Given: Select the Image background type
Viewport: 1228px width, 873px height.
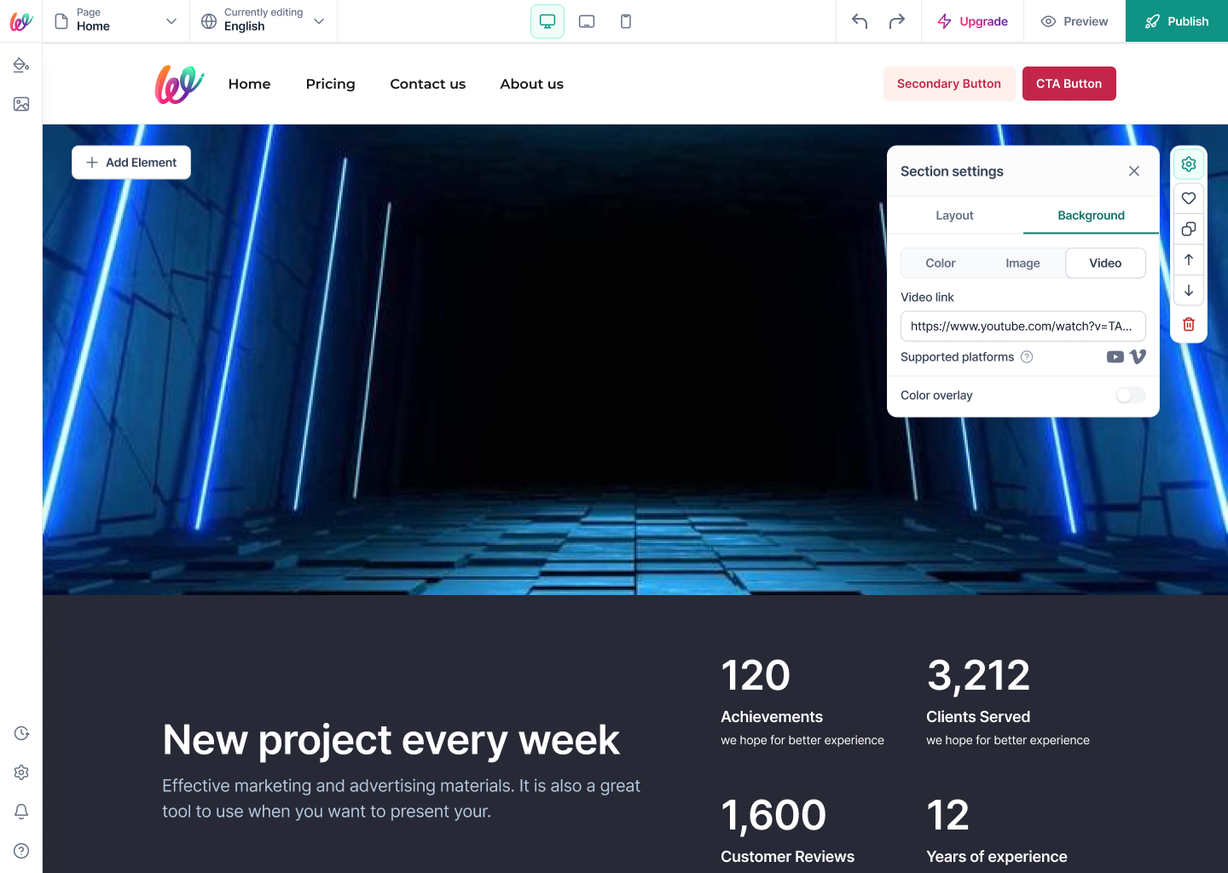Looking at the screenshot, I should tap(1022, 263).
